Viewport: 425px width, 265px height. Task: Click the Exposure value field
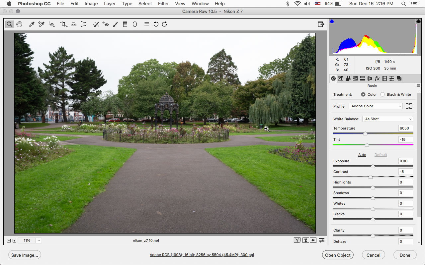click(406, 161)
